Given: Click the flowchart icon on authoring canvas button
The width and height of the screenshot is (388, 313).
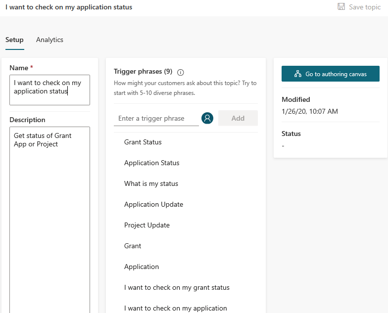Looking at the screenshot, I should [x=298, y=74].
